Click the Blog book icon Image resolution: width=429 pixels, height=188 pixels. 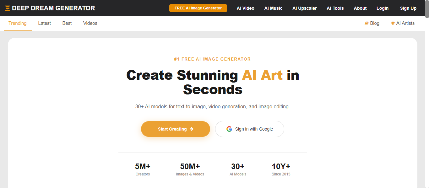(x=366, y=23)
